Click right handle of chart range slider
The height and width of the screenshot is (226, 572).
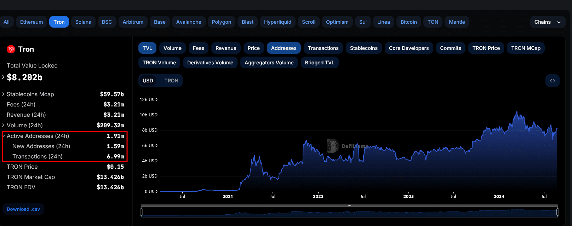point(558,212)
